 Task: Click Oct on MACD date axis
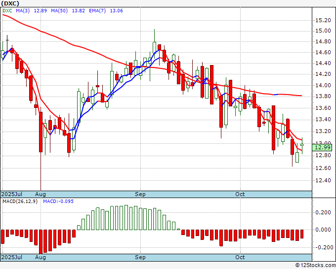click(240, 257)
